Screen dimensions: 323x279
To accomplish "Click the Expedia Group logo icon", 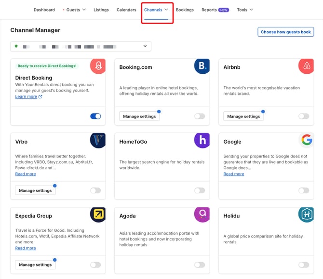I will coord(98,214).
